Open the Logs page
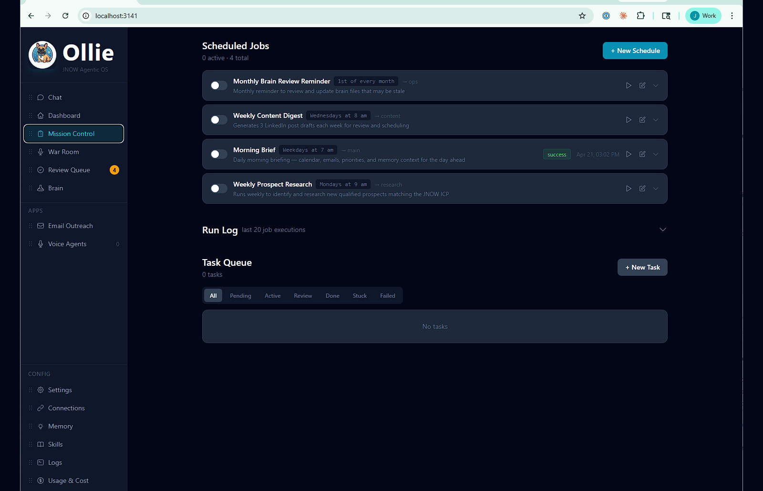Viewport: 763px width, 491px height. coord(73,462)
